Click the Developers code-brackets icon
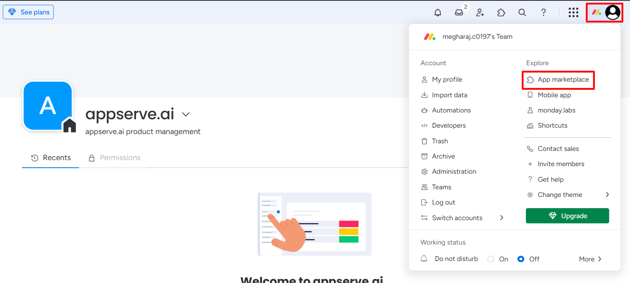The height and width of the screenshot is (283, 630). coord(425,126)
